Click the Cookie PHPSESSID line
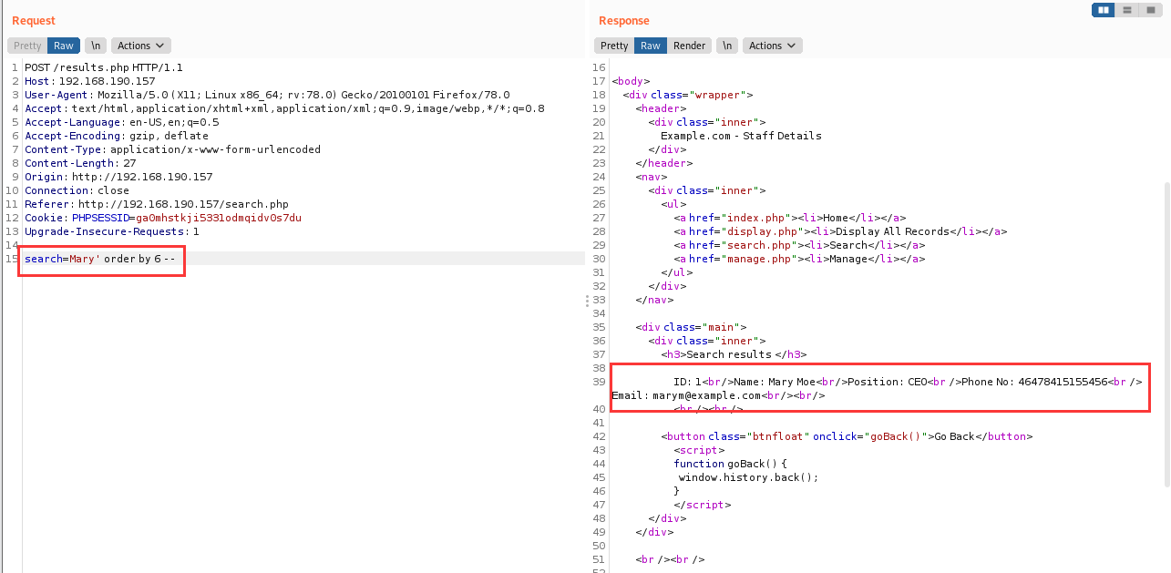Image resolution: width=1171 pixels, height=573 pixels. click(163, 218)
